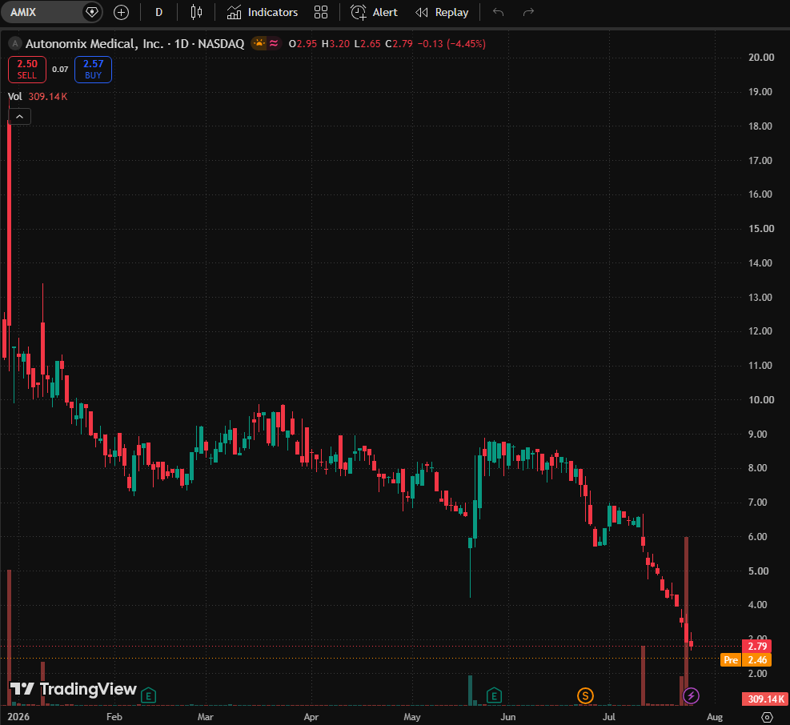790x725 pixels.
Task: Open the D interval dropdown
Action: pos(158,12)
